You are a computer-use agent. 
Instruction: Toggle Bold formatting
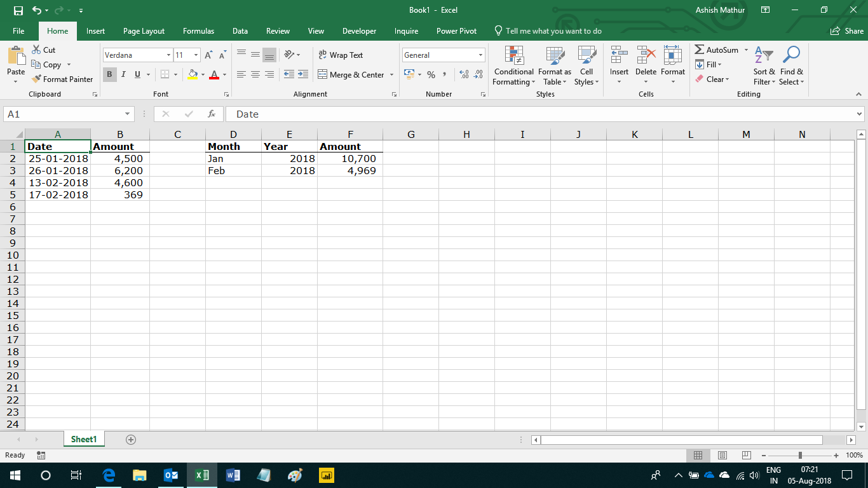tap(109, 74)
